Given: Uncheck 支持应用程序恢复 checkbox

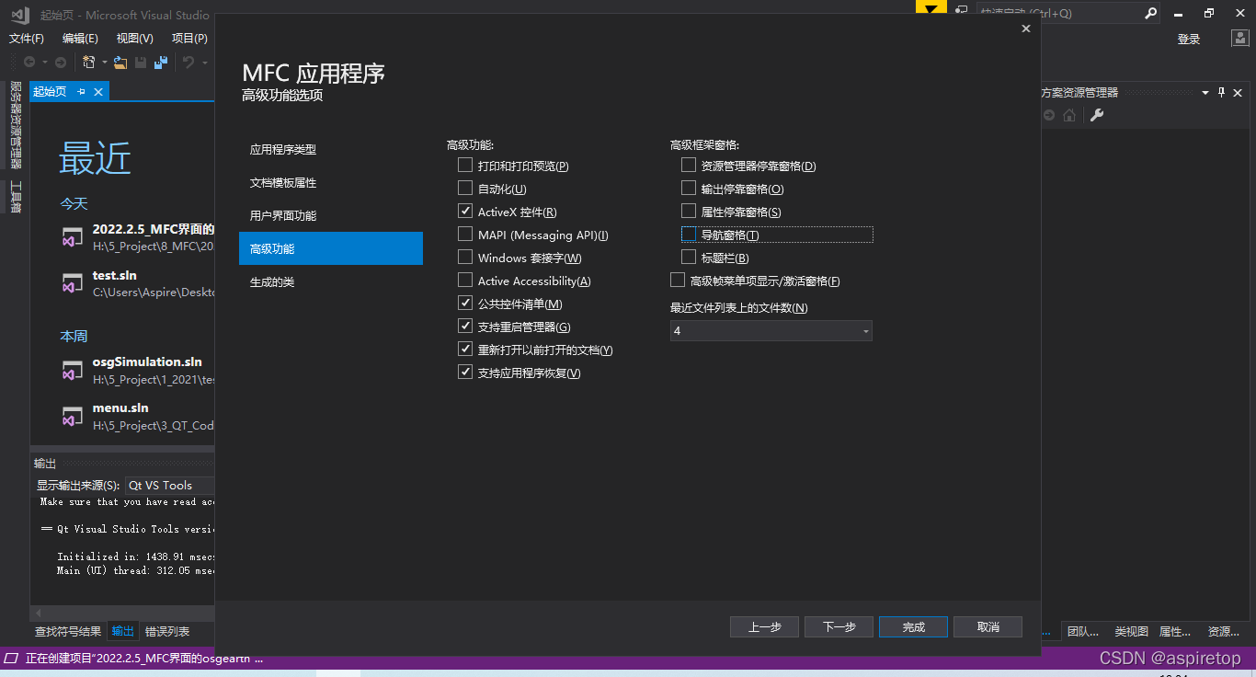Looking at the screenshot, I should pyautogui.click(x=465, y=373).
